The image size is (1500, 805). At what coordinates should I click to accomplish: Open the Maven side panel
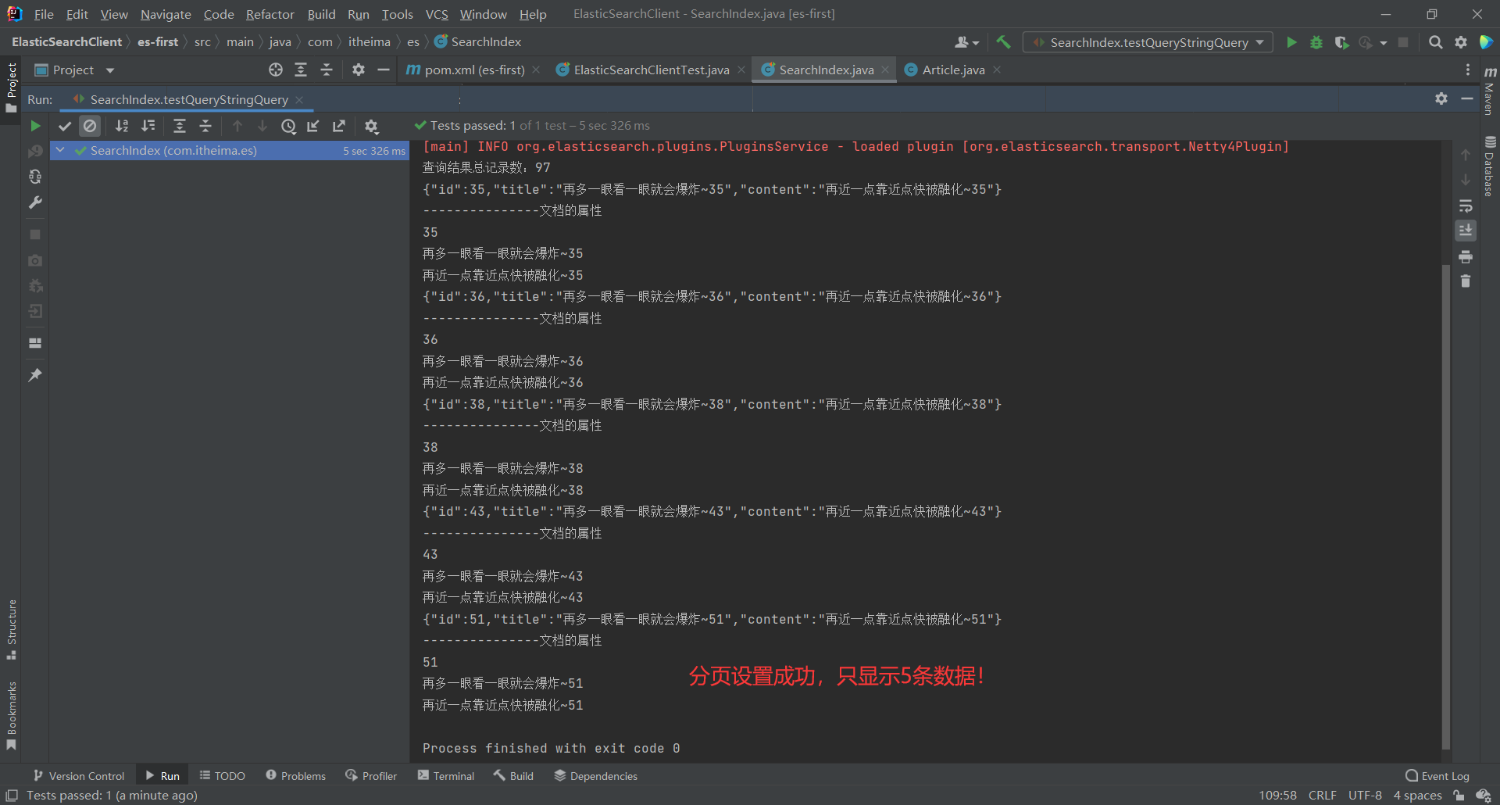[x=1490, y=92]
